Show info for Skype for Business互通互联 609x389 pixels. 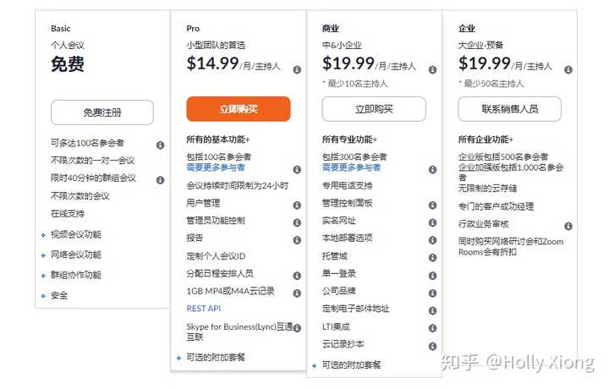point(297,328)
